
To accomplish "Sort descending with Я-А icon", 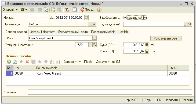I will point(58,62).
